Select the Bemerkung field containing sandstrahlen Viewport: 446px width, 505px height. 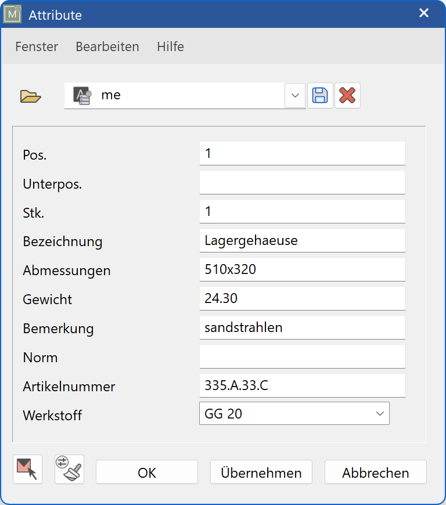[x=302, y=327]
